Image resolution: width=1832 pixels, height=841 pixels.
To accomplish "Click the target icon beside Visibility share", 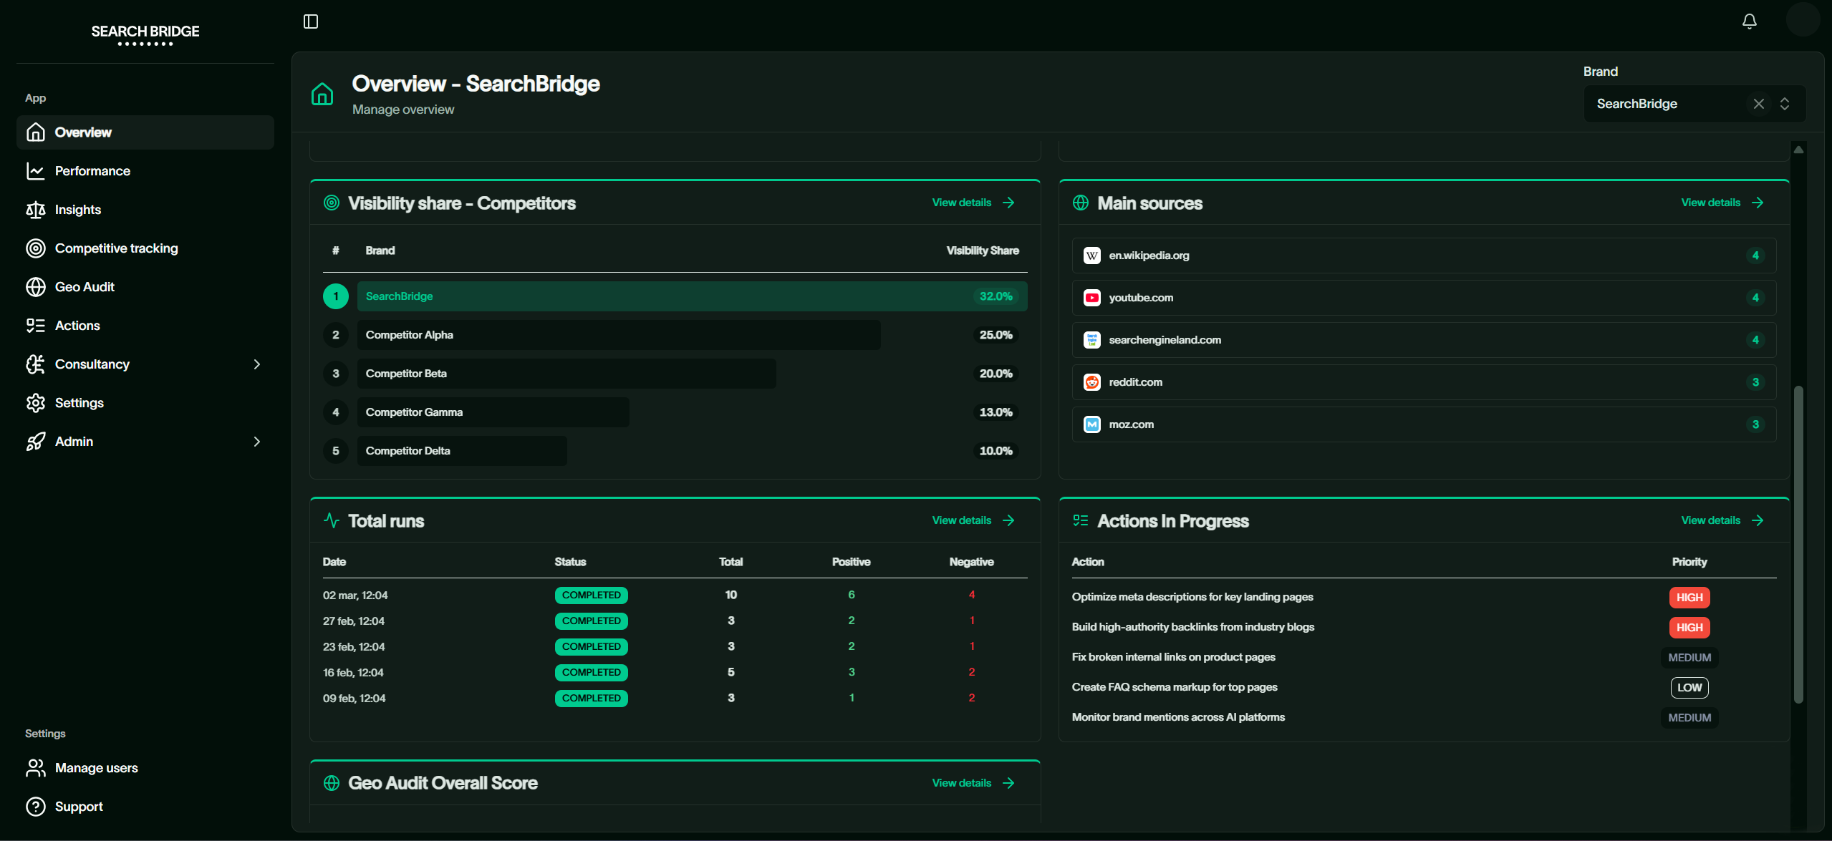I will [332, 203].
